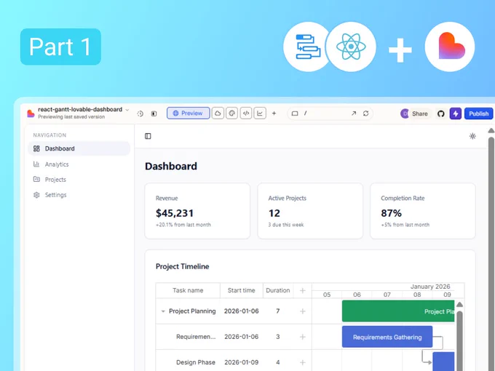Click the page scrollbar up arrow
495x371 pixels.
tap(491, 131)
